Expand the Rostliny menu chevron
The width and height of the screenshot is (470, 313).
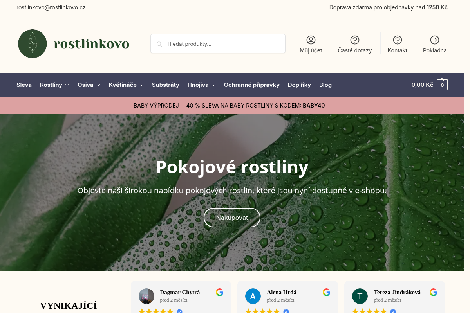pyautogui.click(x=67, y=85)
